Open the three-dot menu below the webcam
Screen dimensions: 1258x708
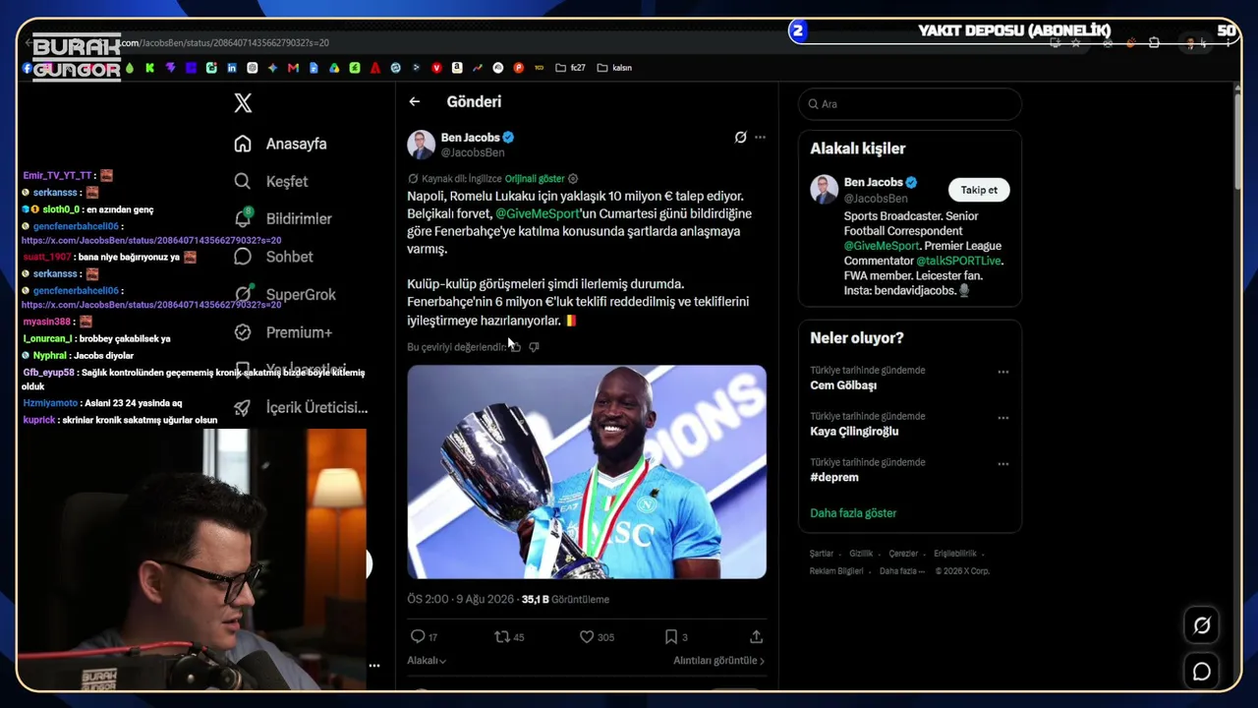[373, 666]
